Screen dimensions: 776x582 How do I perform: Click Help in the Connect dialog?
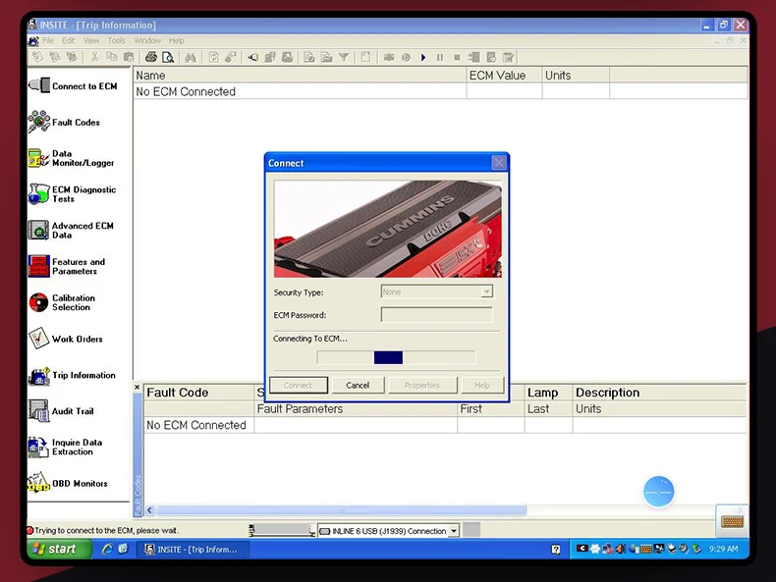pyautogui.click(x=482, y=385)
